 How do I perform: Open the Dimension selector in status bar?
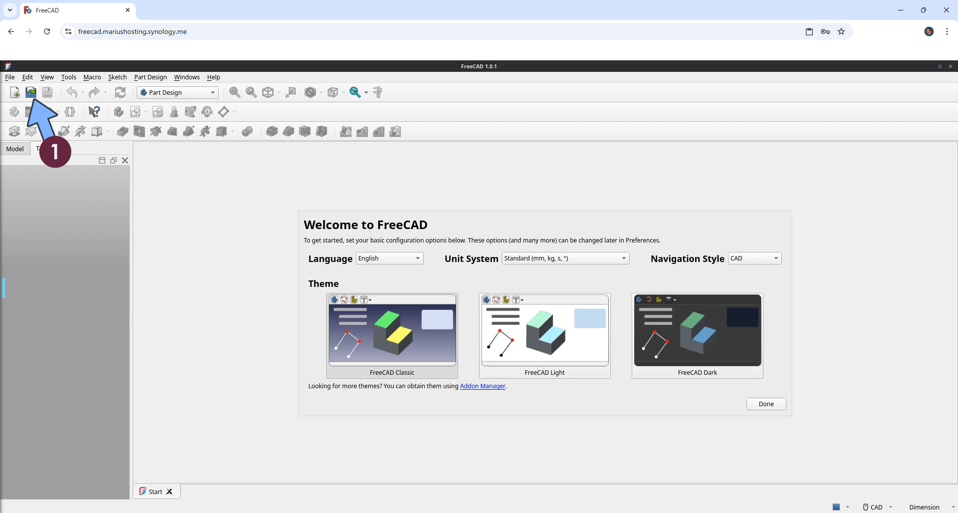tap(931, 507)
